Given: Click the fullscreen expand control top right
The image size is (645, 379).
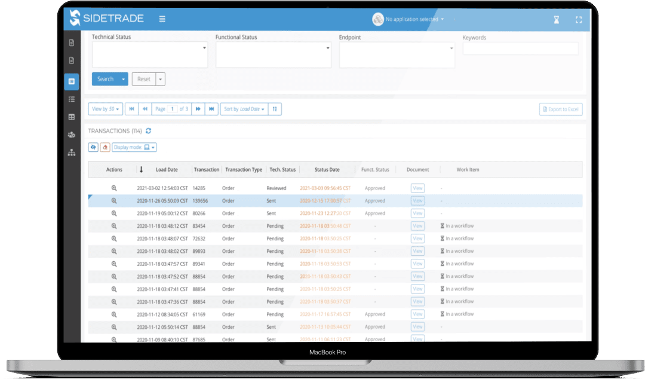Looking at the screenshot, I should pyautogui.click(x=578, y=19).
